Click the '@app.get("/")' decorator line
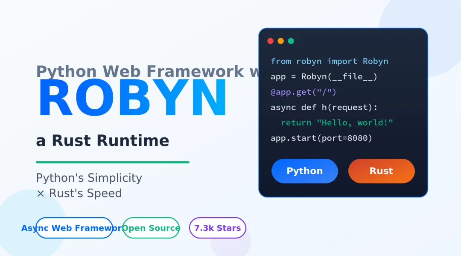Screen dimensions: 461x256 tap(303, 92)
